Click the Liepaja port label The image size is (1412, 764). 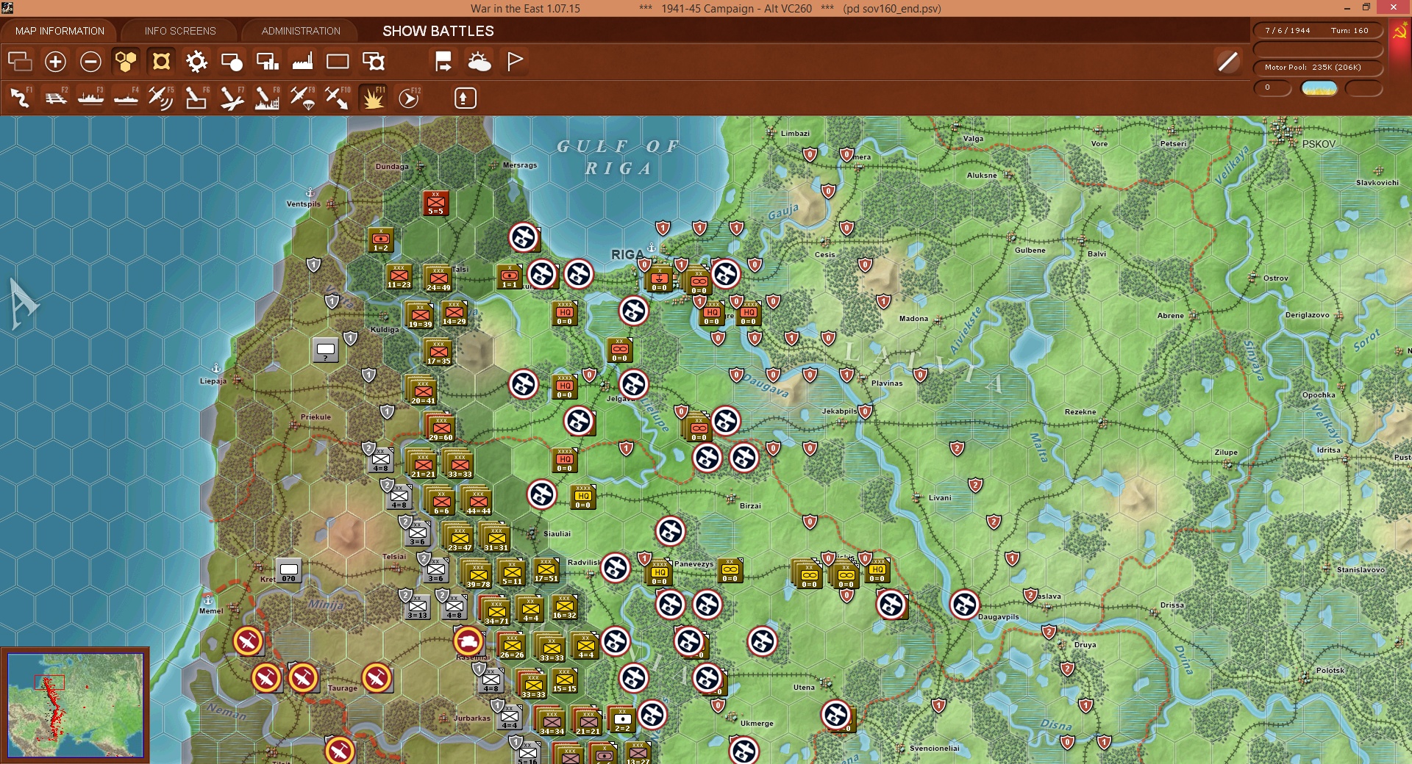213,381
